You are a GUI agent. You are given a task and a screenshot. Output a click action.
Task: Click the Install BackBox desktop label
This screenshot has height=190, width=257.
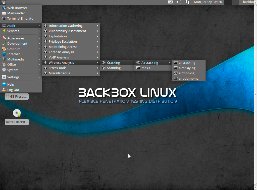17,122
